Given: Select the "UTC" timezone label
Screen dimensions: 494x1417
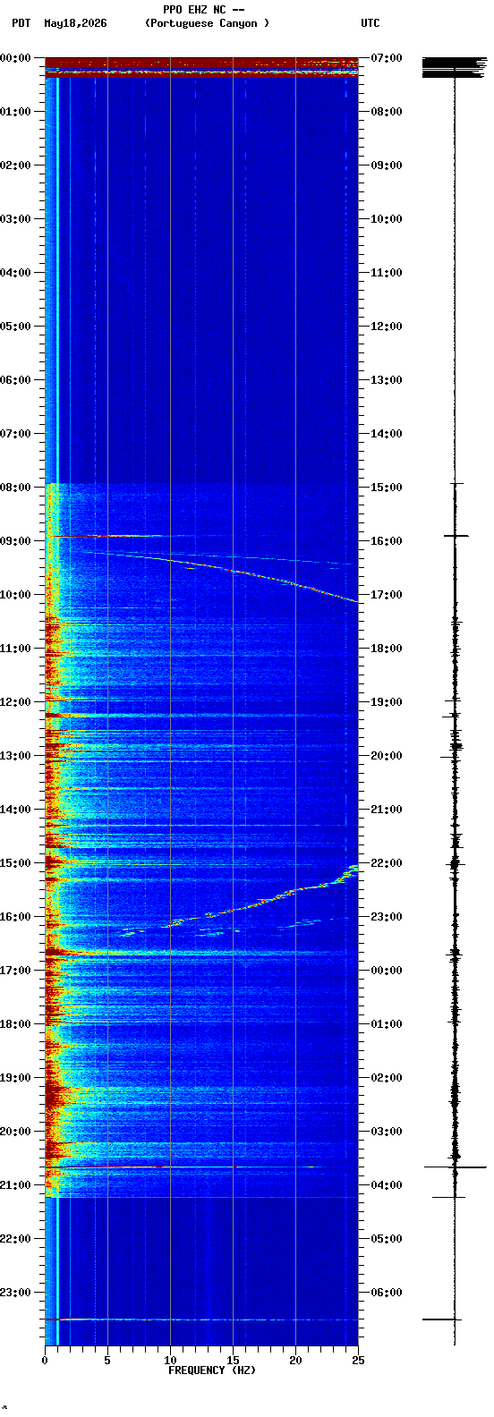Looking at the screenshot, I should [370, 23].
